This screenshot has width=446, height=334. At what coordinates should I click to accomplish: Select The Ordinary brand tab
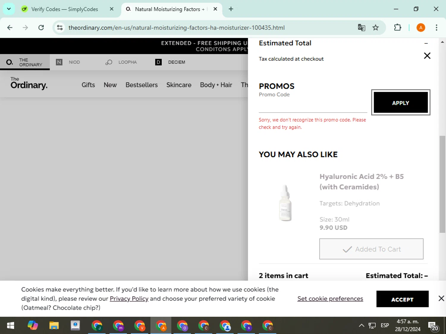(x=25, y=62)
